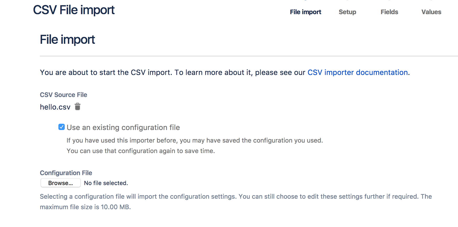Open the Fields step
The height and width of the screenshot is (227, 458).
pyautogui.click(x=389, y=12)
